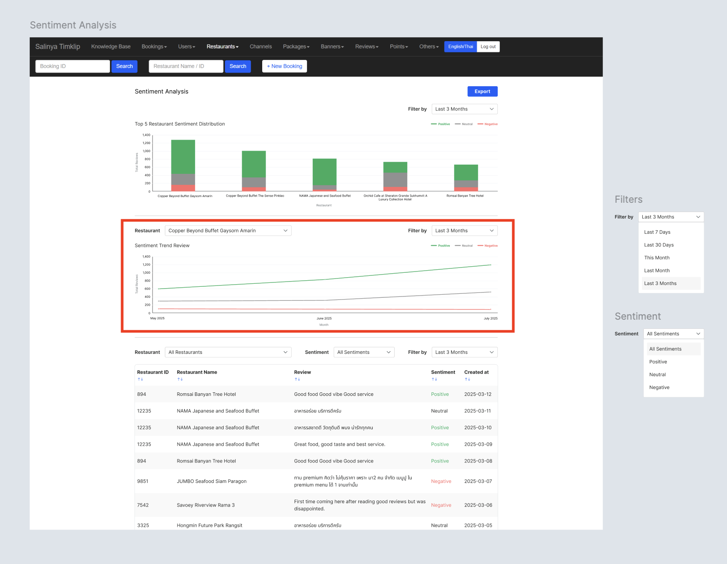This screenshot has width=727, height=564.
Task: Choose Negative in Sentiment option list
Action: (659, 388)
